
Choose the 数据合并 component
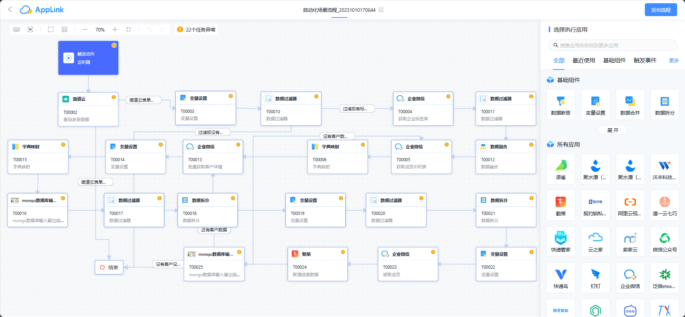[630, 105]
